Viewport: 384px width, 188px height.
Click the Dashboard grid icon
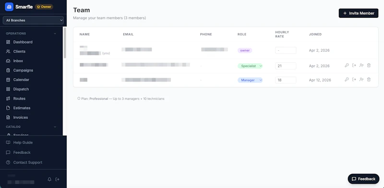point(8,42)
